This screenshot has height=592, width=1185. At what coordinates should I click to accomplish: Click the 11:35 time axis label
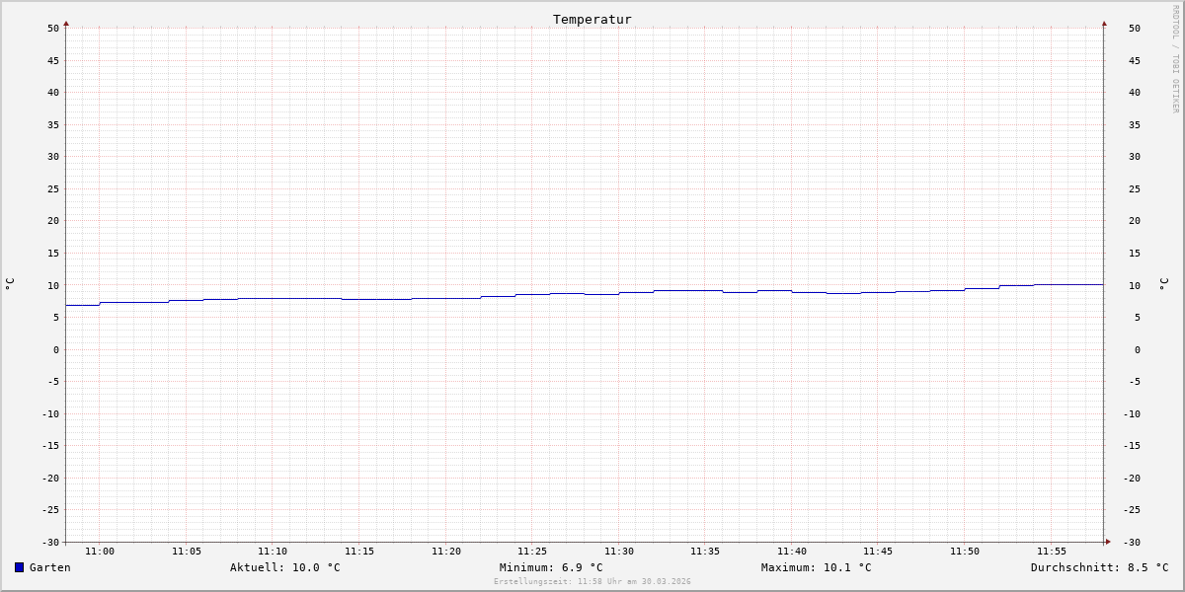click(x=705, y=552)
